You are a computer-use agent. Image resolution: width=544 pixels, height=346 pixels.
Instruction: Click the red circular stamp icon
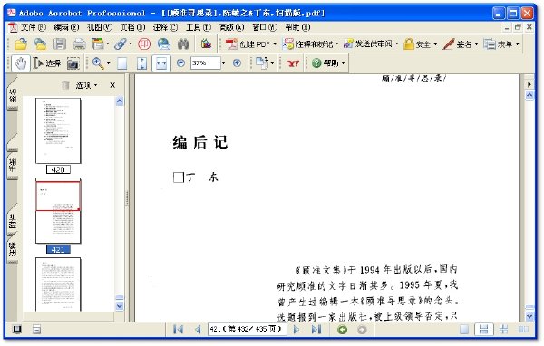(144, 44)
